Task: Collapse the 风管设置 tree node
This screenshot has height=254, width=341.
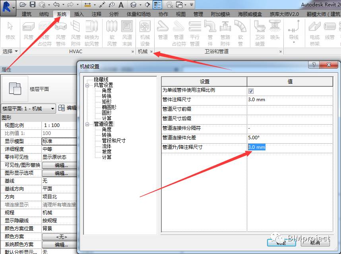Action: coord(87,85)
